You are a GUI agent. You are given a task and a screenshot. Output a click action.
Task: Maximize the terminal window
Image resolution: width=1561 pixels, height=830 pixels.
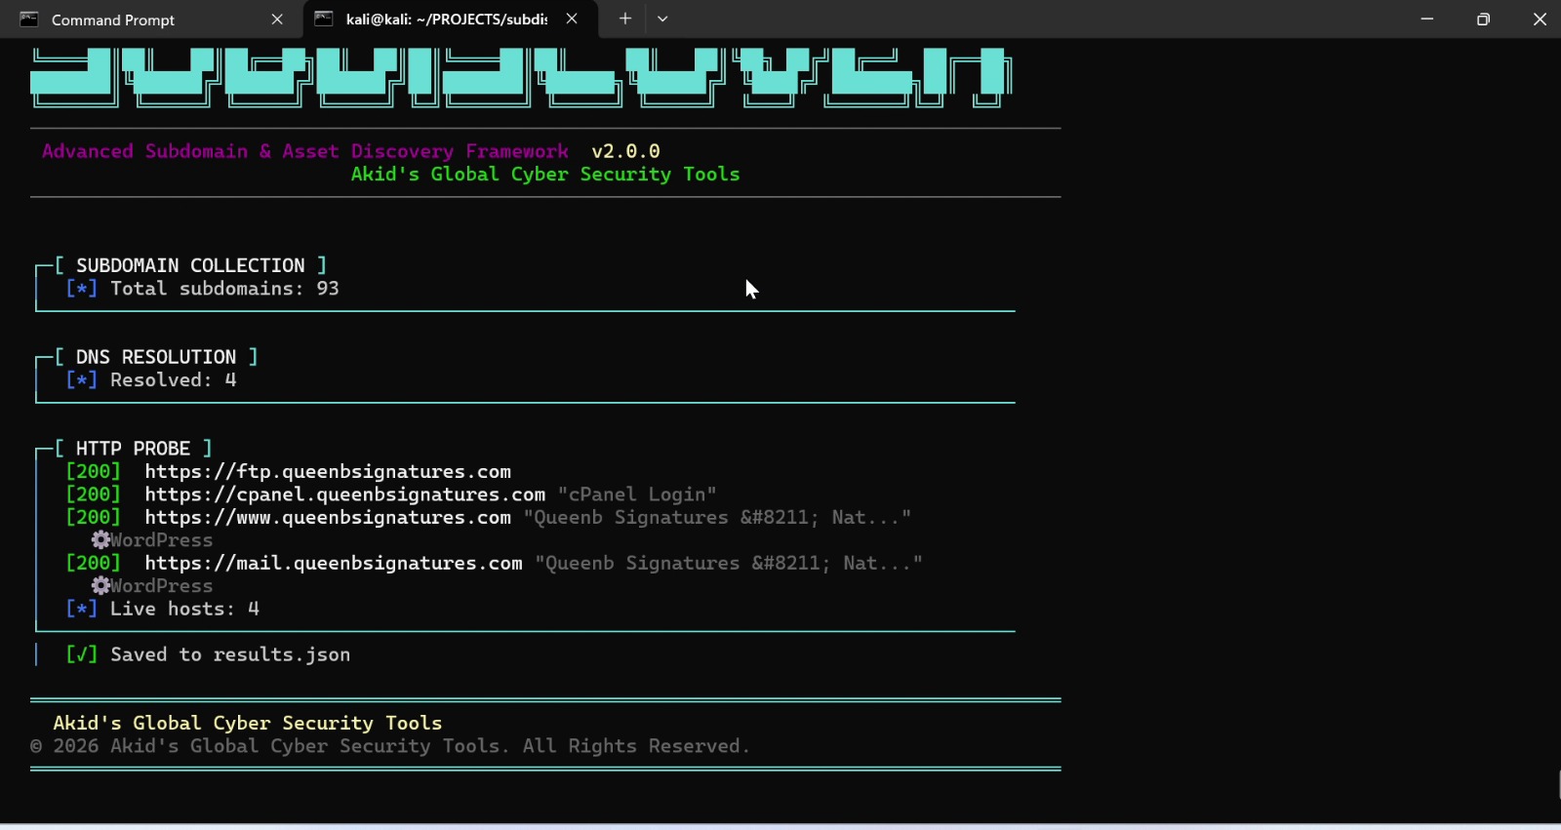pos(1483,19)
